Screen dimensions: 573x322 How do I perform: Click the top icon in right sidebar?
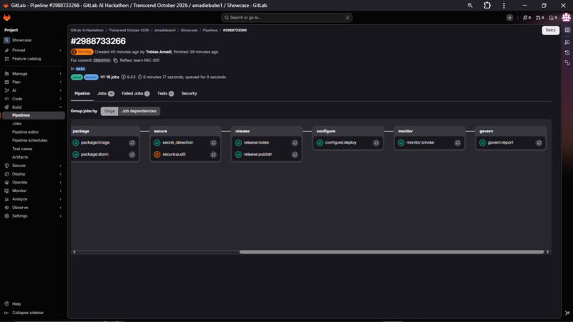(567, 31)
